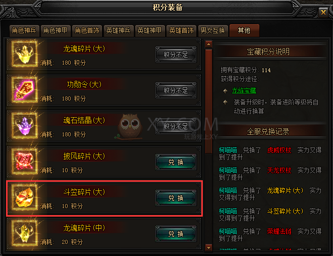The image size is (333, 256).
Task: Click the 功勋令(大) pink token icon
Action: 25,90
